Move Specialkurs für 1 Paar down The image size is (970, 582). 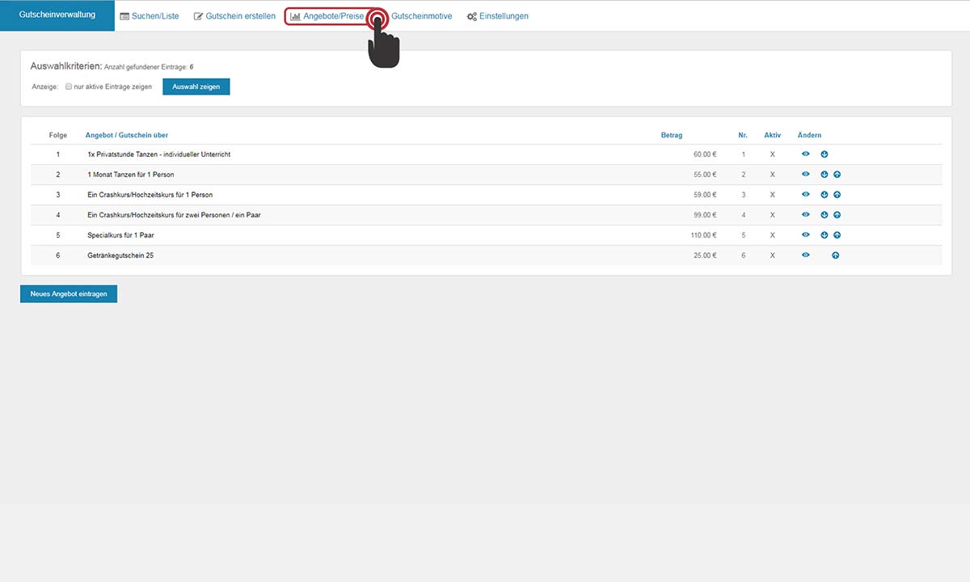pyautogui.click(x=824, y=234)
